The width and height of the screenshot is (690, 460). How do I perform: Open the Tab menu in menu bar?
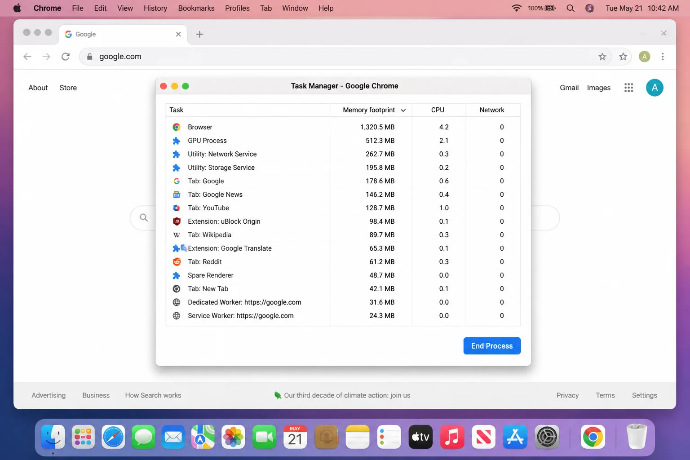(266, 8)
